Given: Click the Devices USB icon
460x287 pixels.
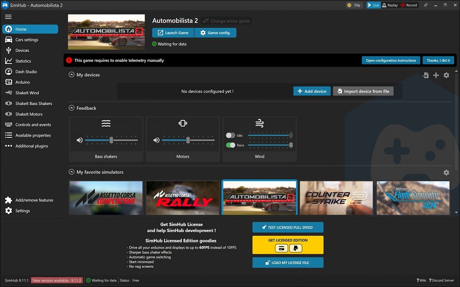Looking at the screenshot, I should [9, 50].
